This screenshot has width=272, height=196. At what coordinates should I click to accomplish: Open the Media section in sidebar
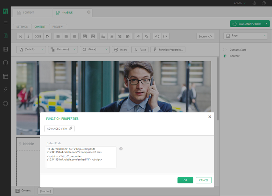5,49
